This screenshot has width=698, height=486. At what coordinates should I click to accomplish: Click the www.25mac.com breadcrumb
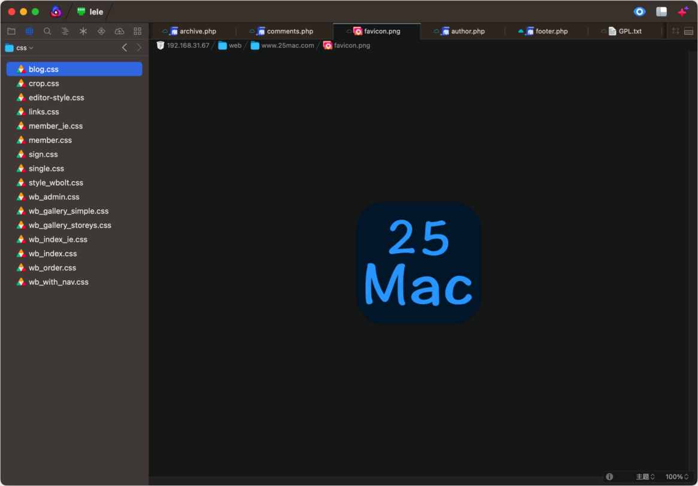coord(282,45)
